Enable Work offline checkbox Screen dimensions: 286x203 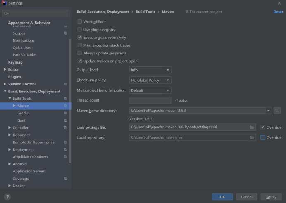click(x=80, y=21)
